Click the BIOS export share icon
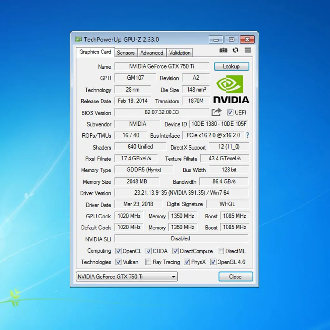The height and width of the screenshot is (330, 330). tap(217, 112)
